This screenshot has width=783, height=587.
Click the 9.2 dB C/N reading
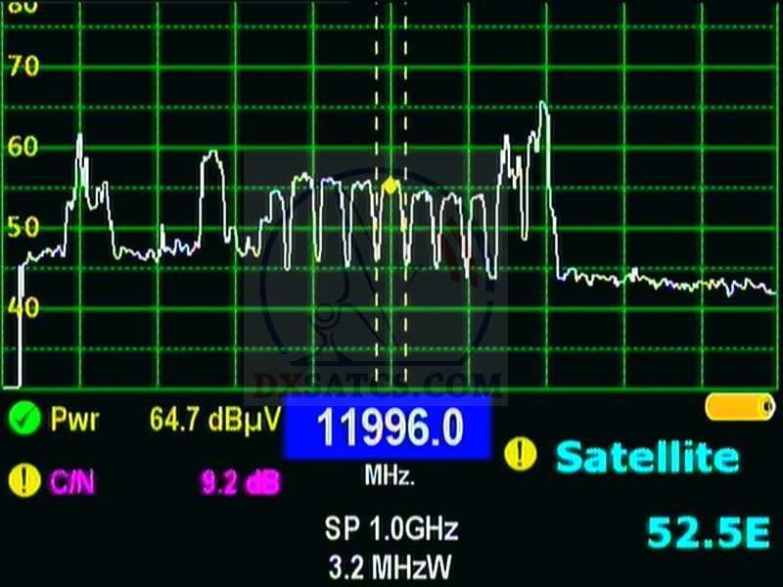242,481
